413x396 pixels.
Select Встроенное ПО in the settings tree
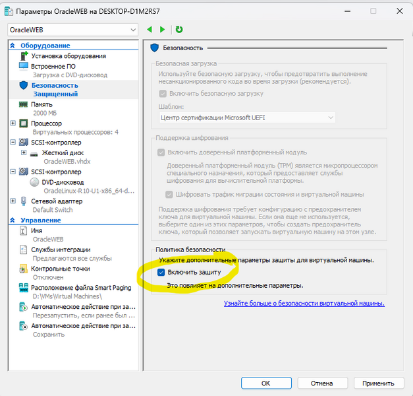[53, 66]
